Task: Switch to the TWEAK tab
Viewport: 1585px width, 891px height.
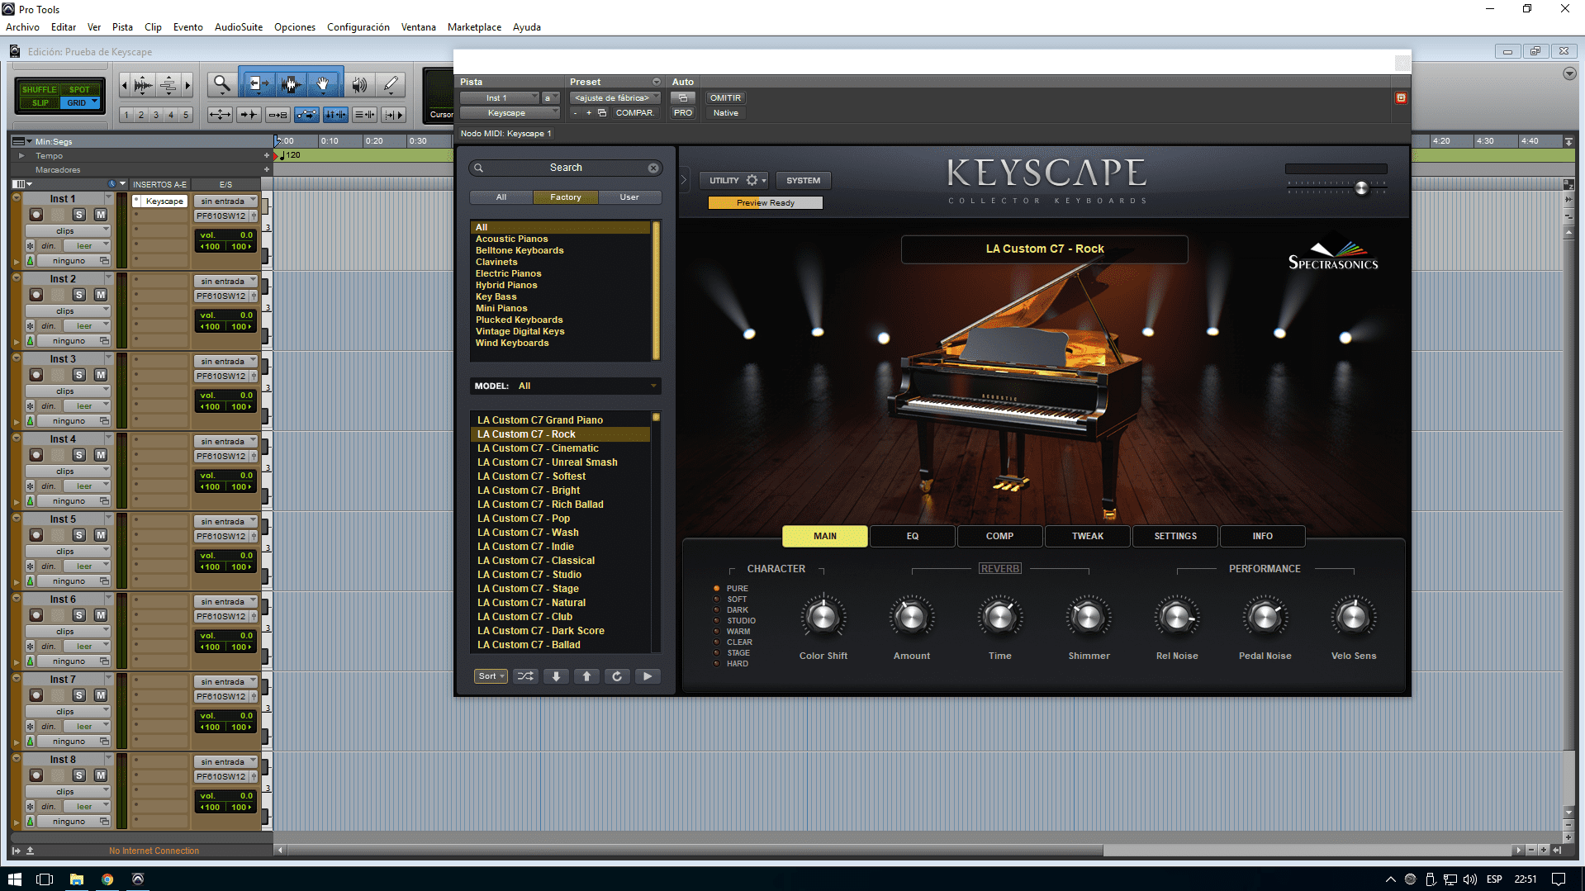Action: point(1087,536)
